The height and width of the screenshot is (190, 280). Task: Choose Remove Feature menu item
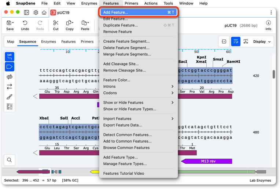click(139, 32)
